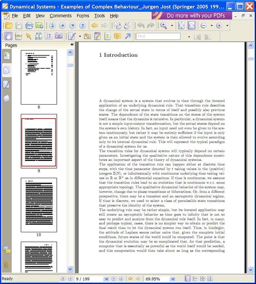This screenshot has width=256, height=284.
Task: Open the Help menu
Action: [114, 16]
